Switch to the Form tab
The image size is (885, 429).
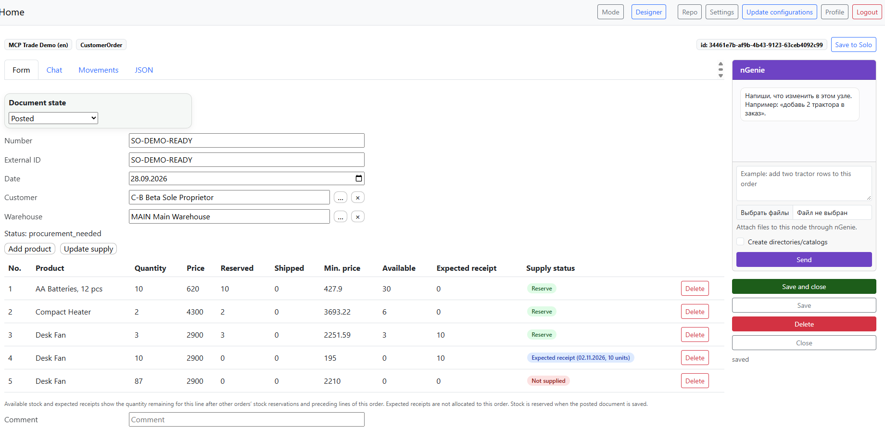21,70
